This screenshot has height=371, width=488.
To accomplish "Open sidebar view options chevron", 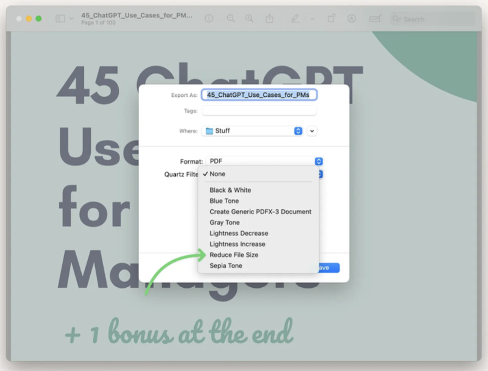I will (72, 19).
